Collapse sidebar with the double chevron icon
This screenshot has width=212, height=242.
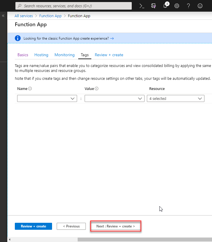[x=3, y=16]
